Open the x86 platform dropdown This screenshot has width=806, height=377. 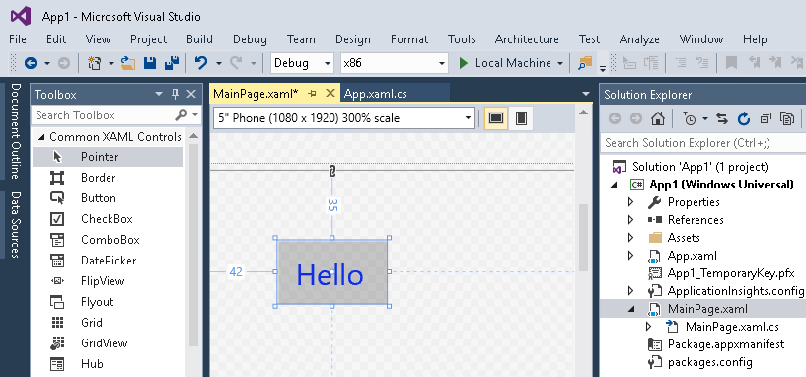pos(442,63)
